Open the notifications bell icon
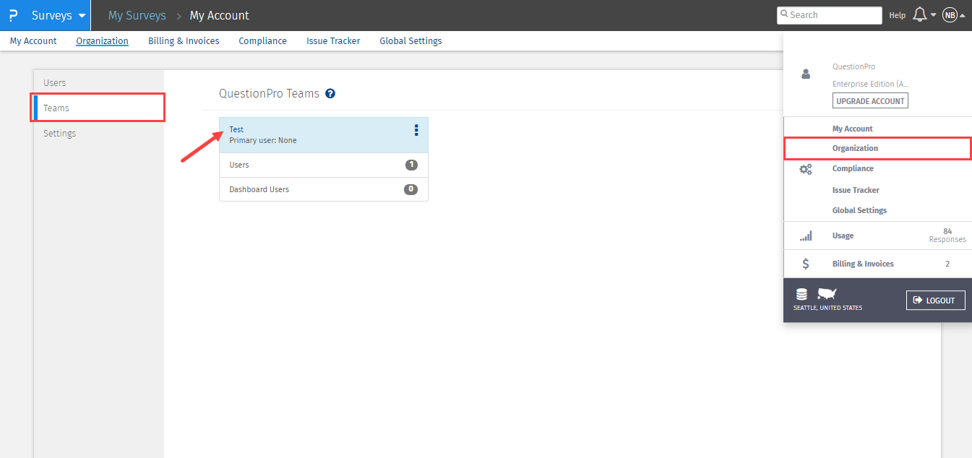This screenshot has width=972, height=458. [920, 15]
